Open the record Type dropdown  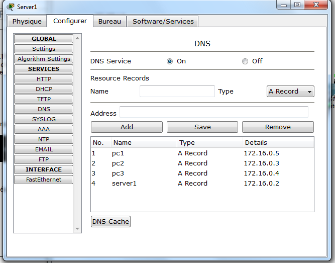pyautogui.click(x=290, y=92)
